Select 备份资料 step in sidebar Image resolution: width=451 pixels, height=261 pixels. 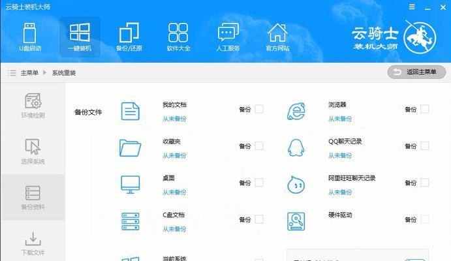33,197
